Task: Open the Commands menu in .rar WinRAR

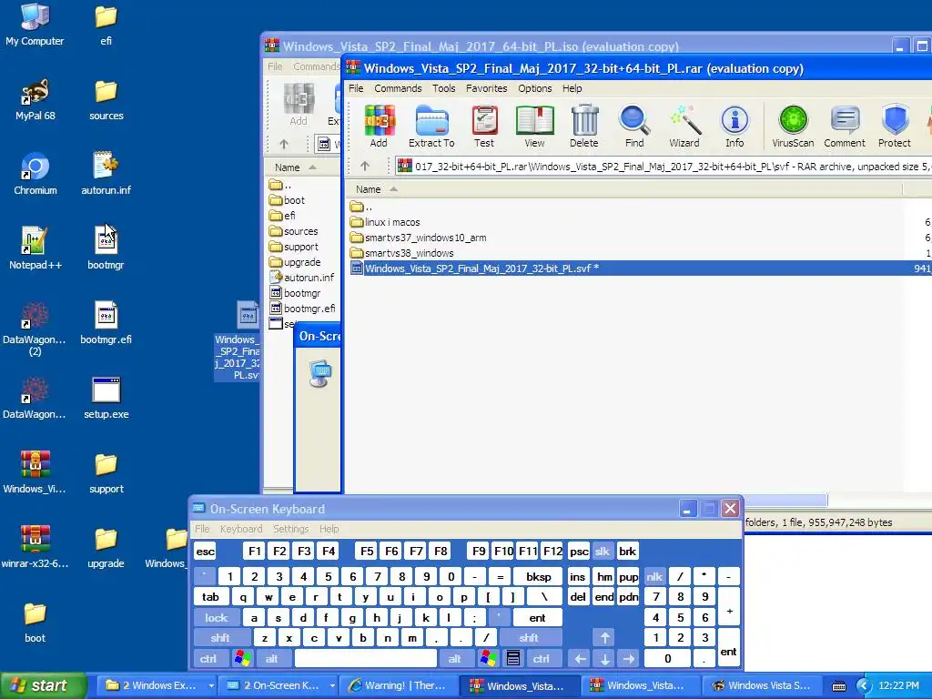Action: tap(398, 88)
